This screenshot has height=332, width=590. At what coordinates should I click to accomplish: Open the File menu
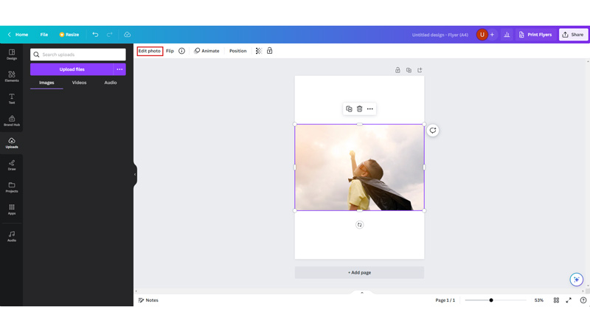pyautogui.click(x=44, y=35)
